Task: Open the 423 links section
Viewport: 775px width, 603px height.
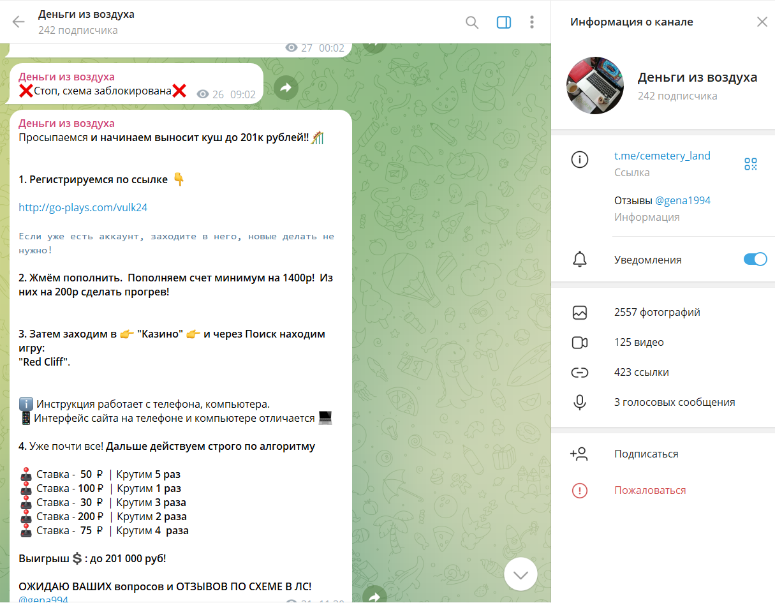Action: coord(663,373)
